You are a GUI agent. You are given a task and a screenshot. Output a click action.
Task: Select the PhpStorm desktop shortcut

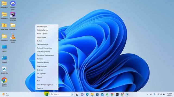(13, 16)
